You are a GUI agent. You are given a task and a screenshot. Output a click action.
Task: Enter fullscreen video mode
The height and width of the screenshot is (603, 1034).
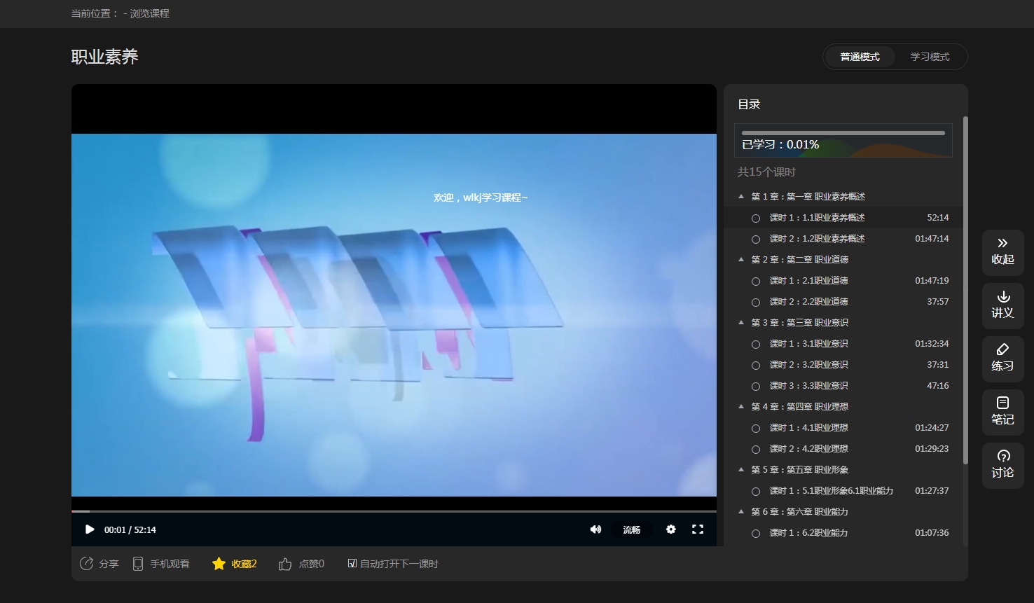[x=698, y=529]
